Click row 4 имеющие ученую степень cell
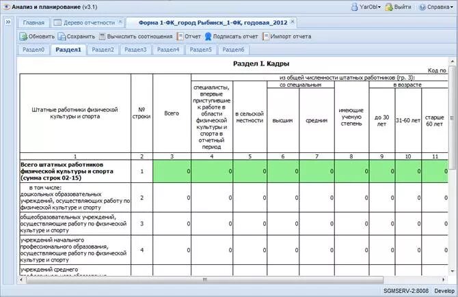This screenshot has width=458, height=297. click(x=351, y=250)
